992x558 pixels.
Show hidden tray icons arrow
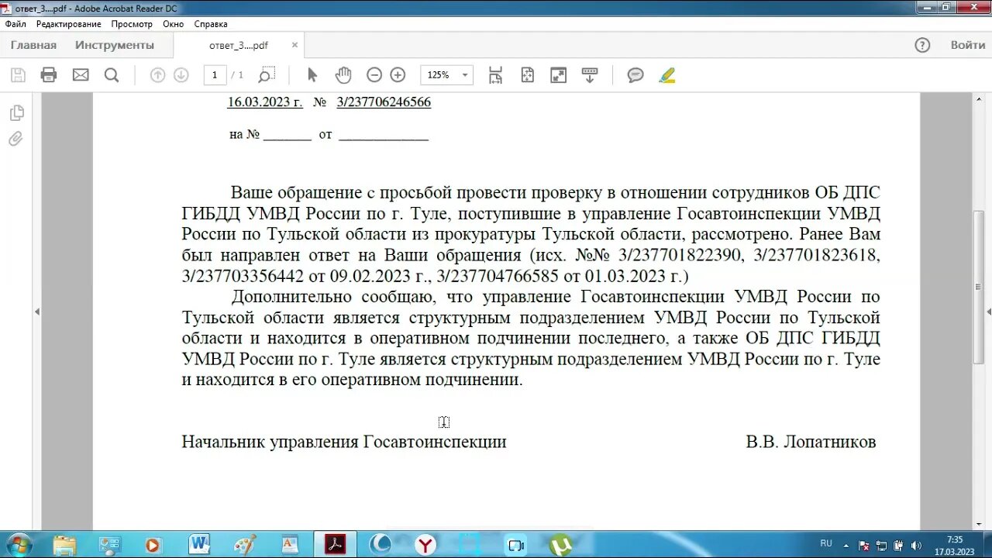846,546
